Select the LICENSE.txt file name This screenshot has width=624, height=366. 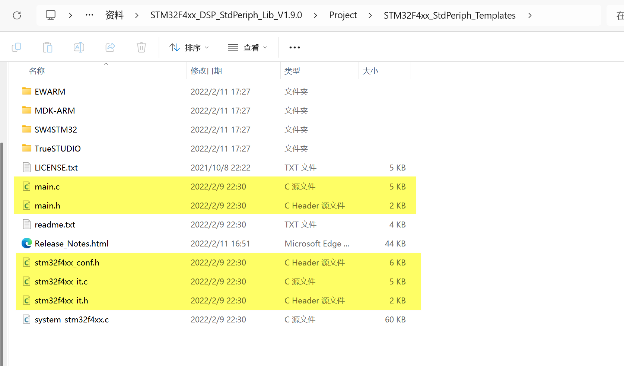(56, 168)
